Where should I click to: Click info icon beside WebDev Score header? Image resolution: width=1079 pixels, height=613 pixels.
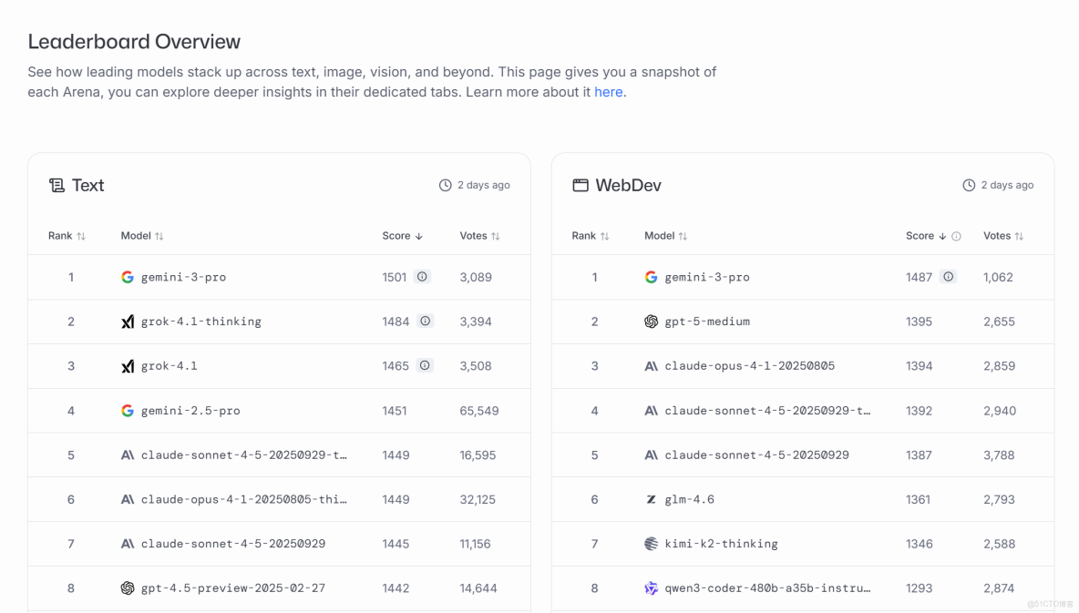pos(956,236)
